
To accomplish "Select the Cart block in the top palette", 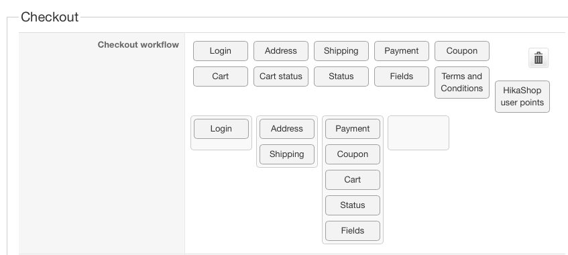I will (x=221, y=76).
